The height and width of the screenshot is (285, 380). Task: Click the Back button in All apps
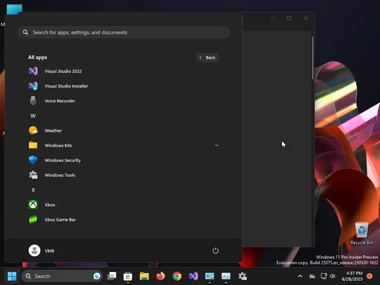pyautogui.click(x=207, y=58)
